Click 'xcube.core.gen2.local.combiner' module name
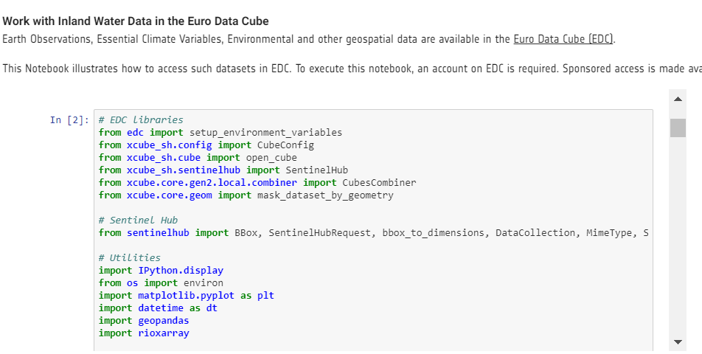The height and width of the screenshot is (354, 702). pos(212,183)
